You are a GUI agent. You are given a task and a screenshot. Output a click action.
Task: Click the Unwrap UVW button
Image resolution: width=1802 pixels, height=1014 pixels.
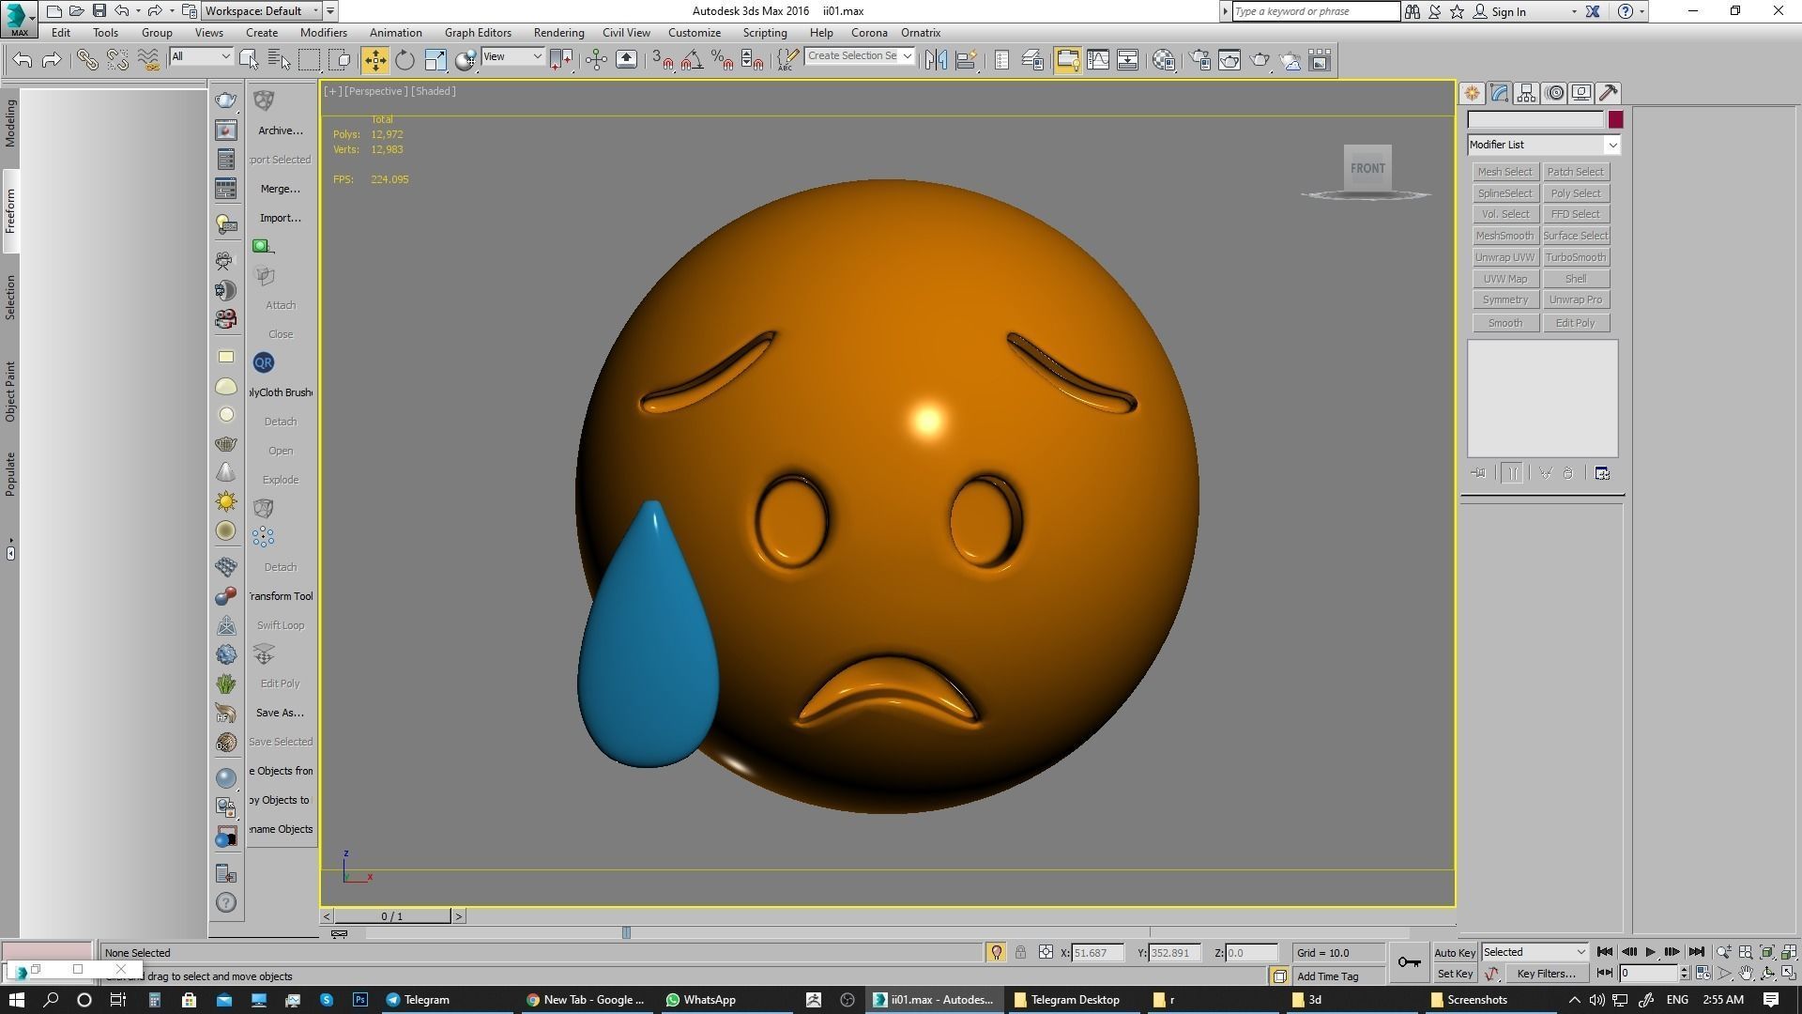tap(1504, 257)
